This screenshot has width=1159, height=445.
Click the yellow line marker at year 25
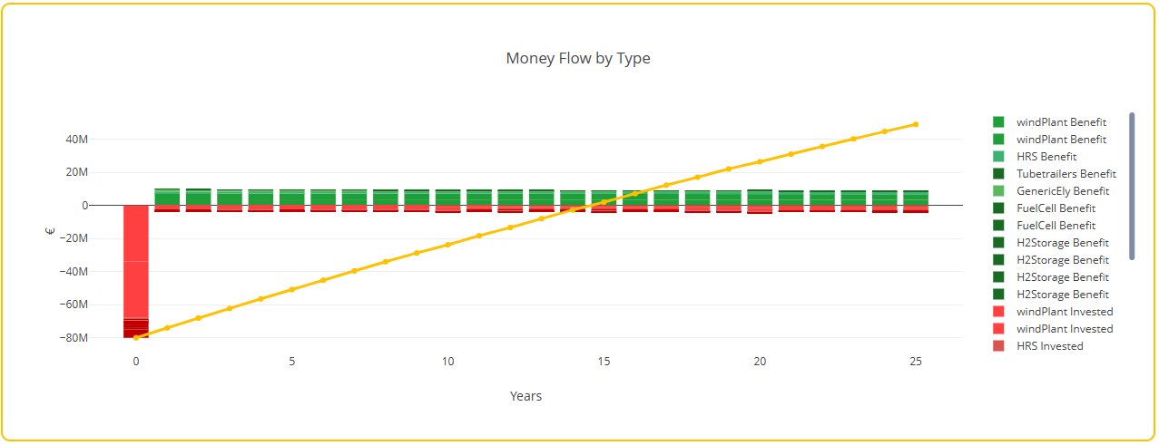point(916,124)
